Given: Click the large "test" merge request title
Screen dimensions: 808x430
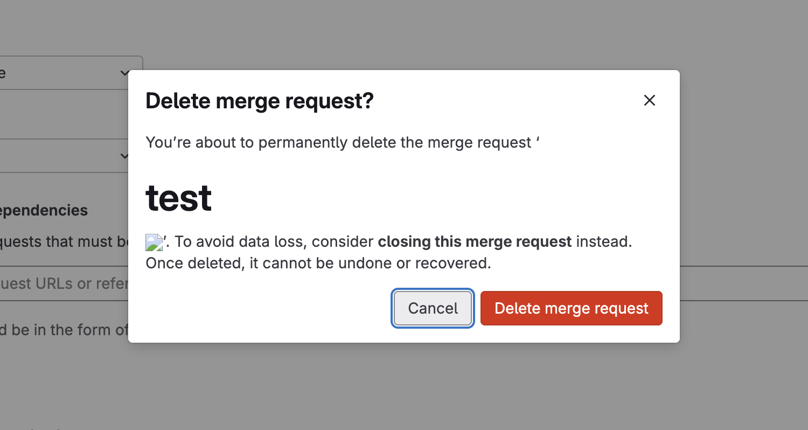Looking at the screenshot, I should 179,198.
